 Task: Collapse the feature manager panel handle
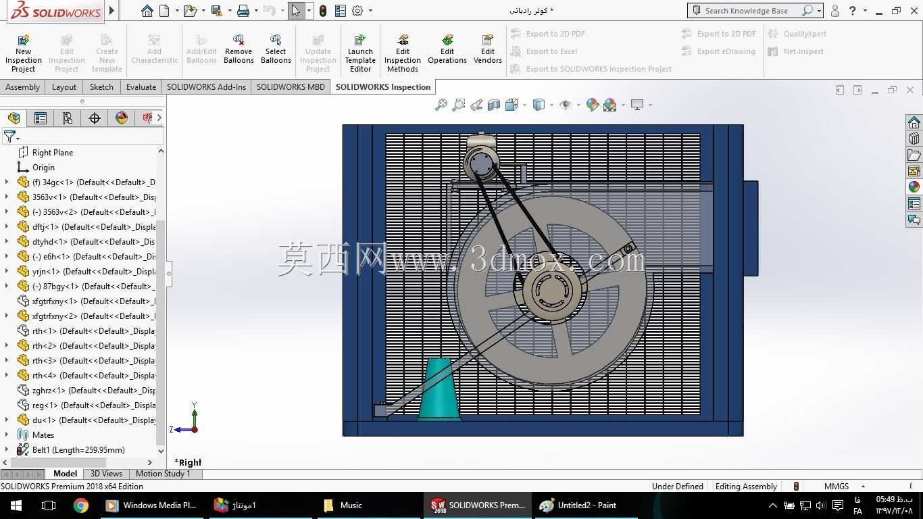coord(169,273)
